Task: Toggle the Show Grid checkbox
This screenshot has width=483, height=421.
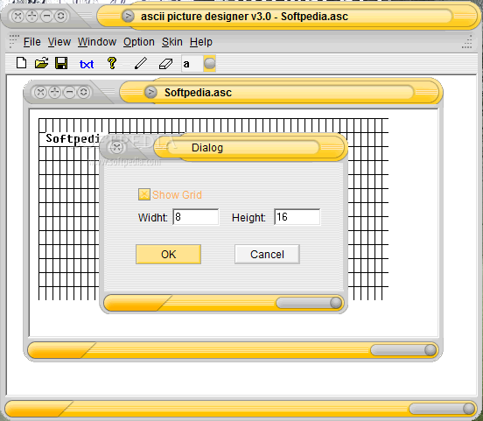Action: 144,194
